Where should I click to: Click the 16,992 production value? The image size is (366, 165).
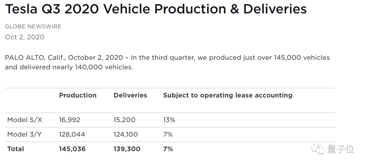[69, 120]
